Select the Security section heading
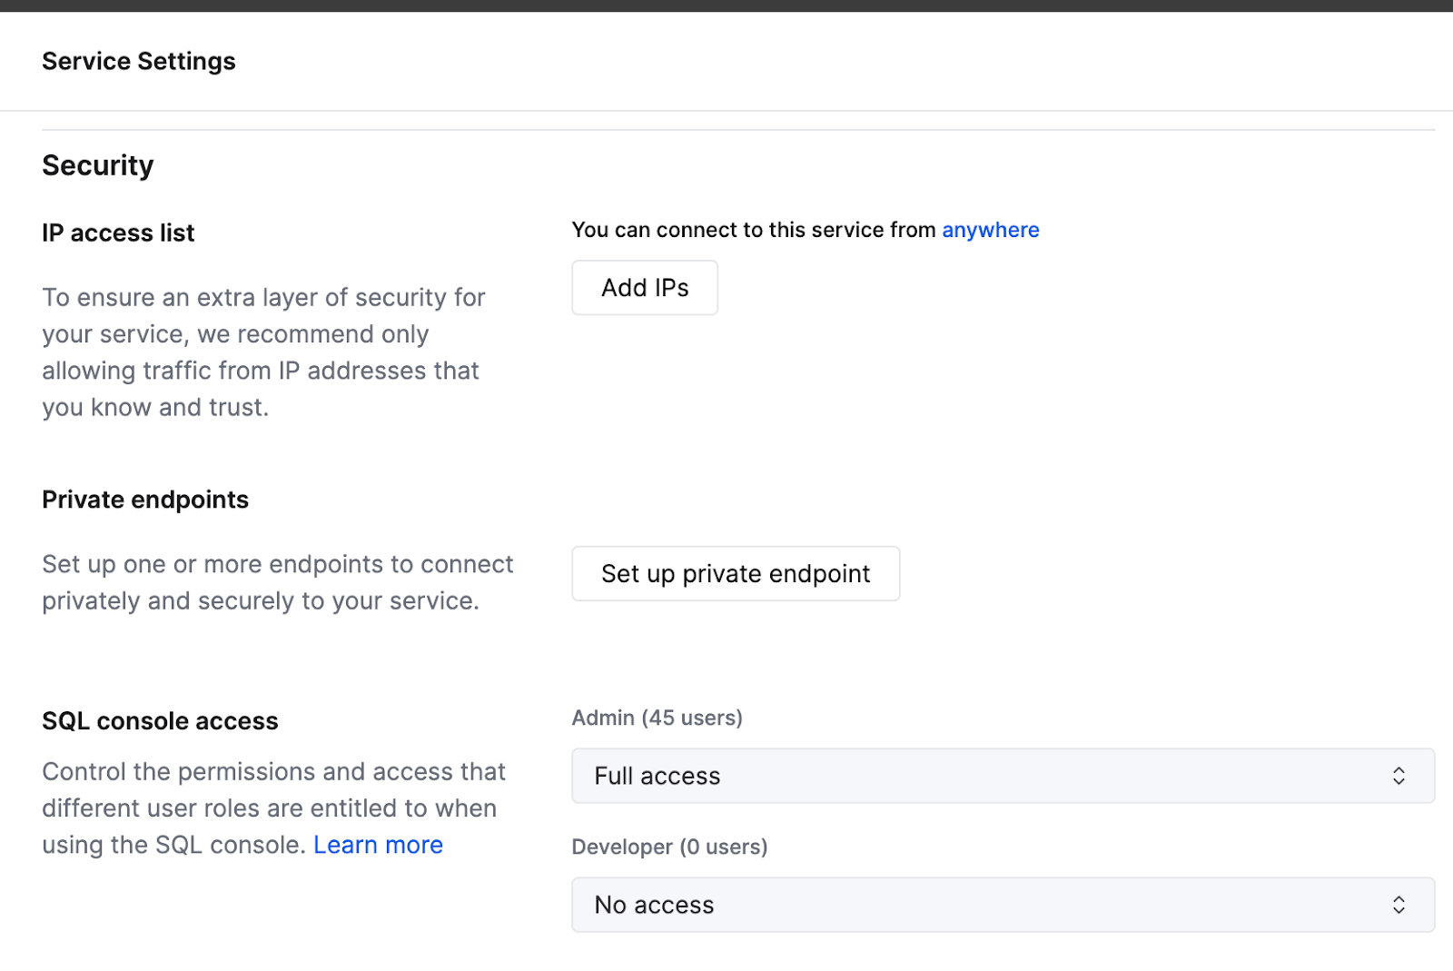 [x=97, y=164]
